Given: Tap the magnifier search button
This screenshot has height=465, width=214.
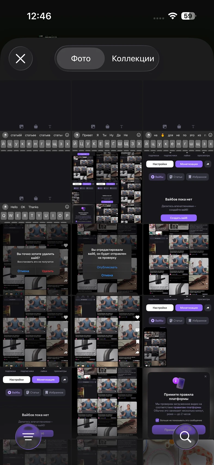Looking at the screenshot, I should point(186,437).
